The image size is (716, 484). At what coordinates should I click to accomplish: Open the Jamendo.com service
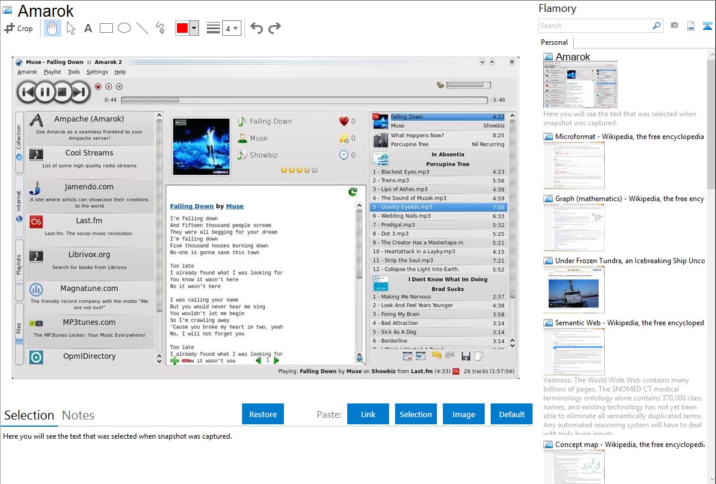(x=90, y=196)
